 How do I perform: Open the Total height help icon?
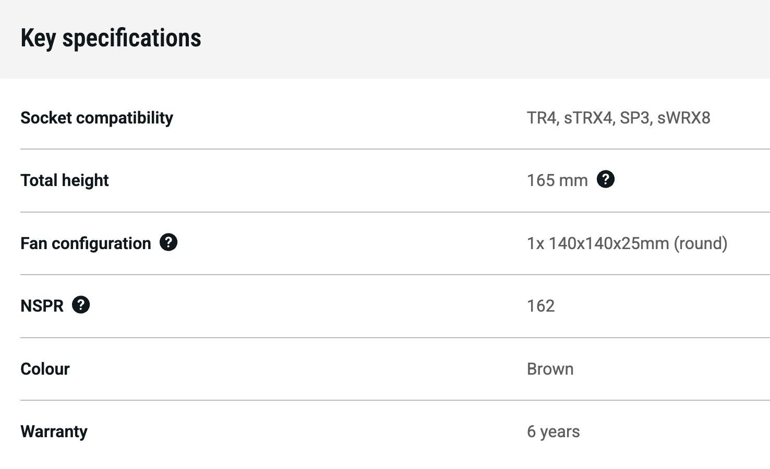pos(605,179)
